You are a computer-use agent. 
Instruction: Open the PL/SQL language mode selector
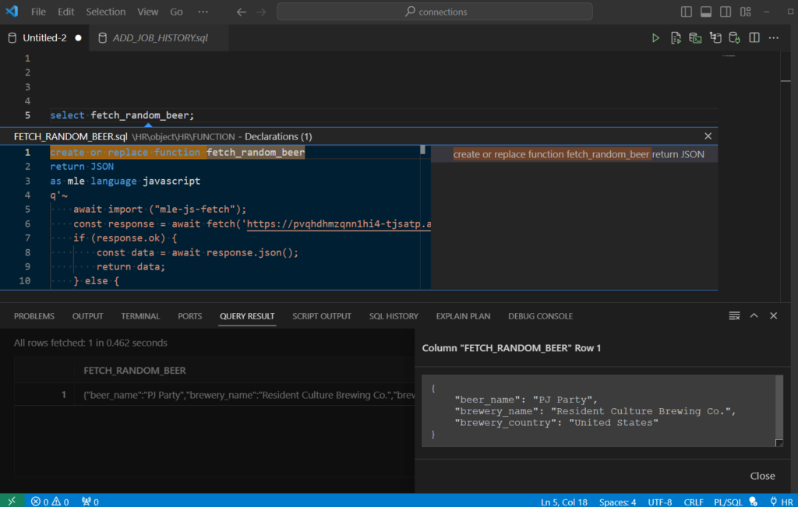726,502
